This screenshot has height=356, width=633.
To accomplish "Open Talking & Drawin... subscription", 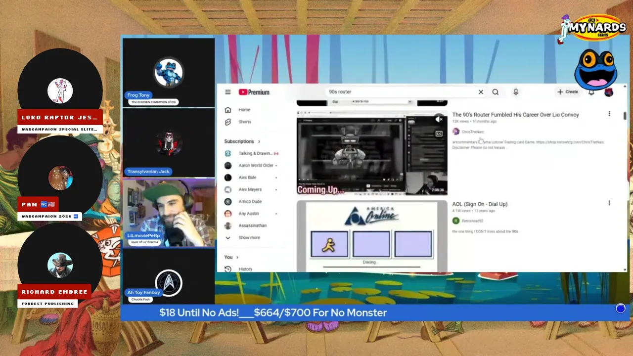I will click(255, 153).
